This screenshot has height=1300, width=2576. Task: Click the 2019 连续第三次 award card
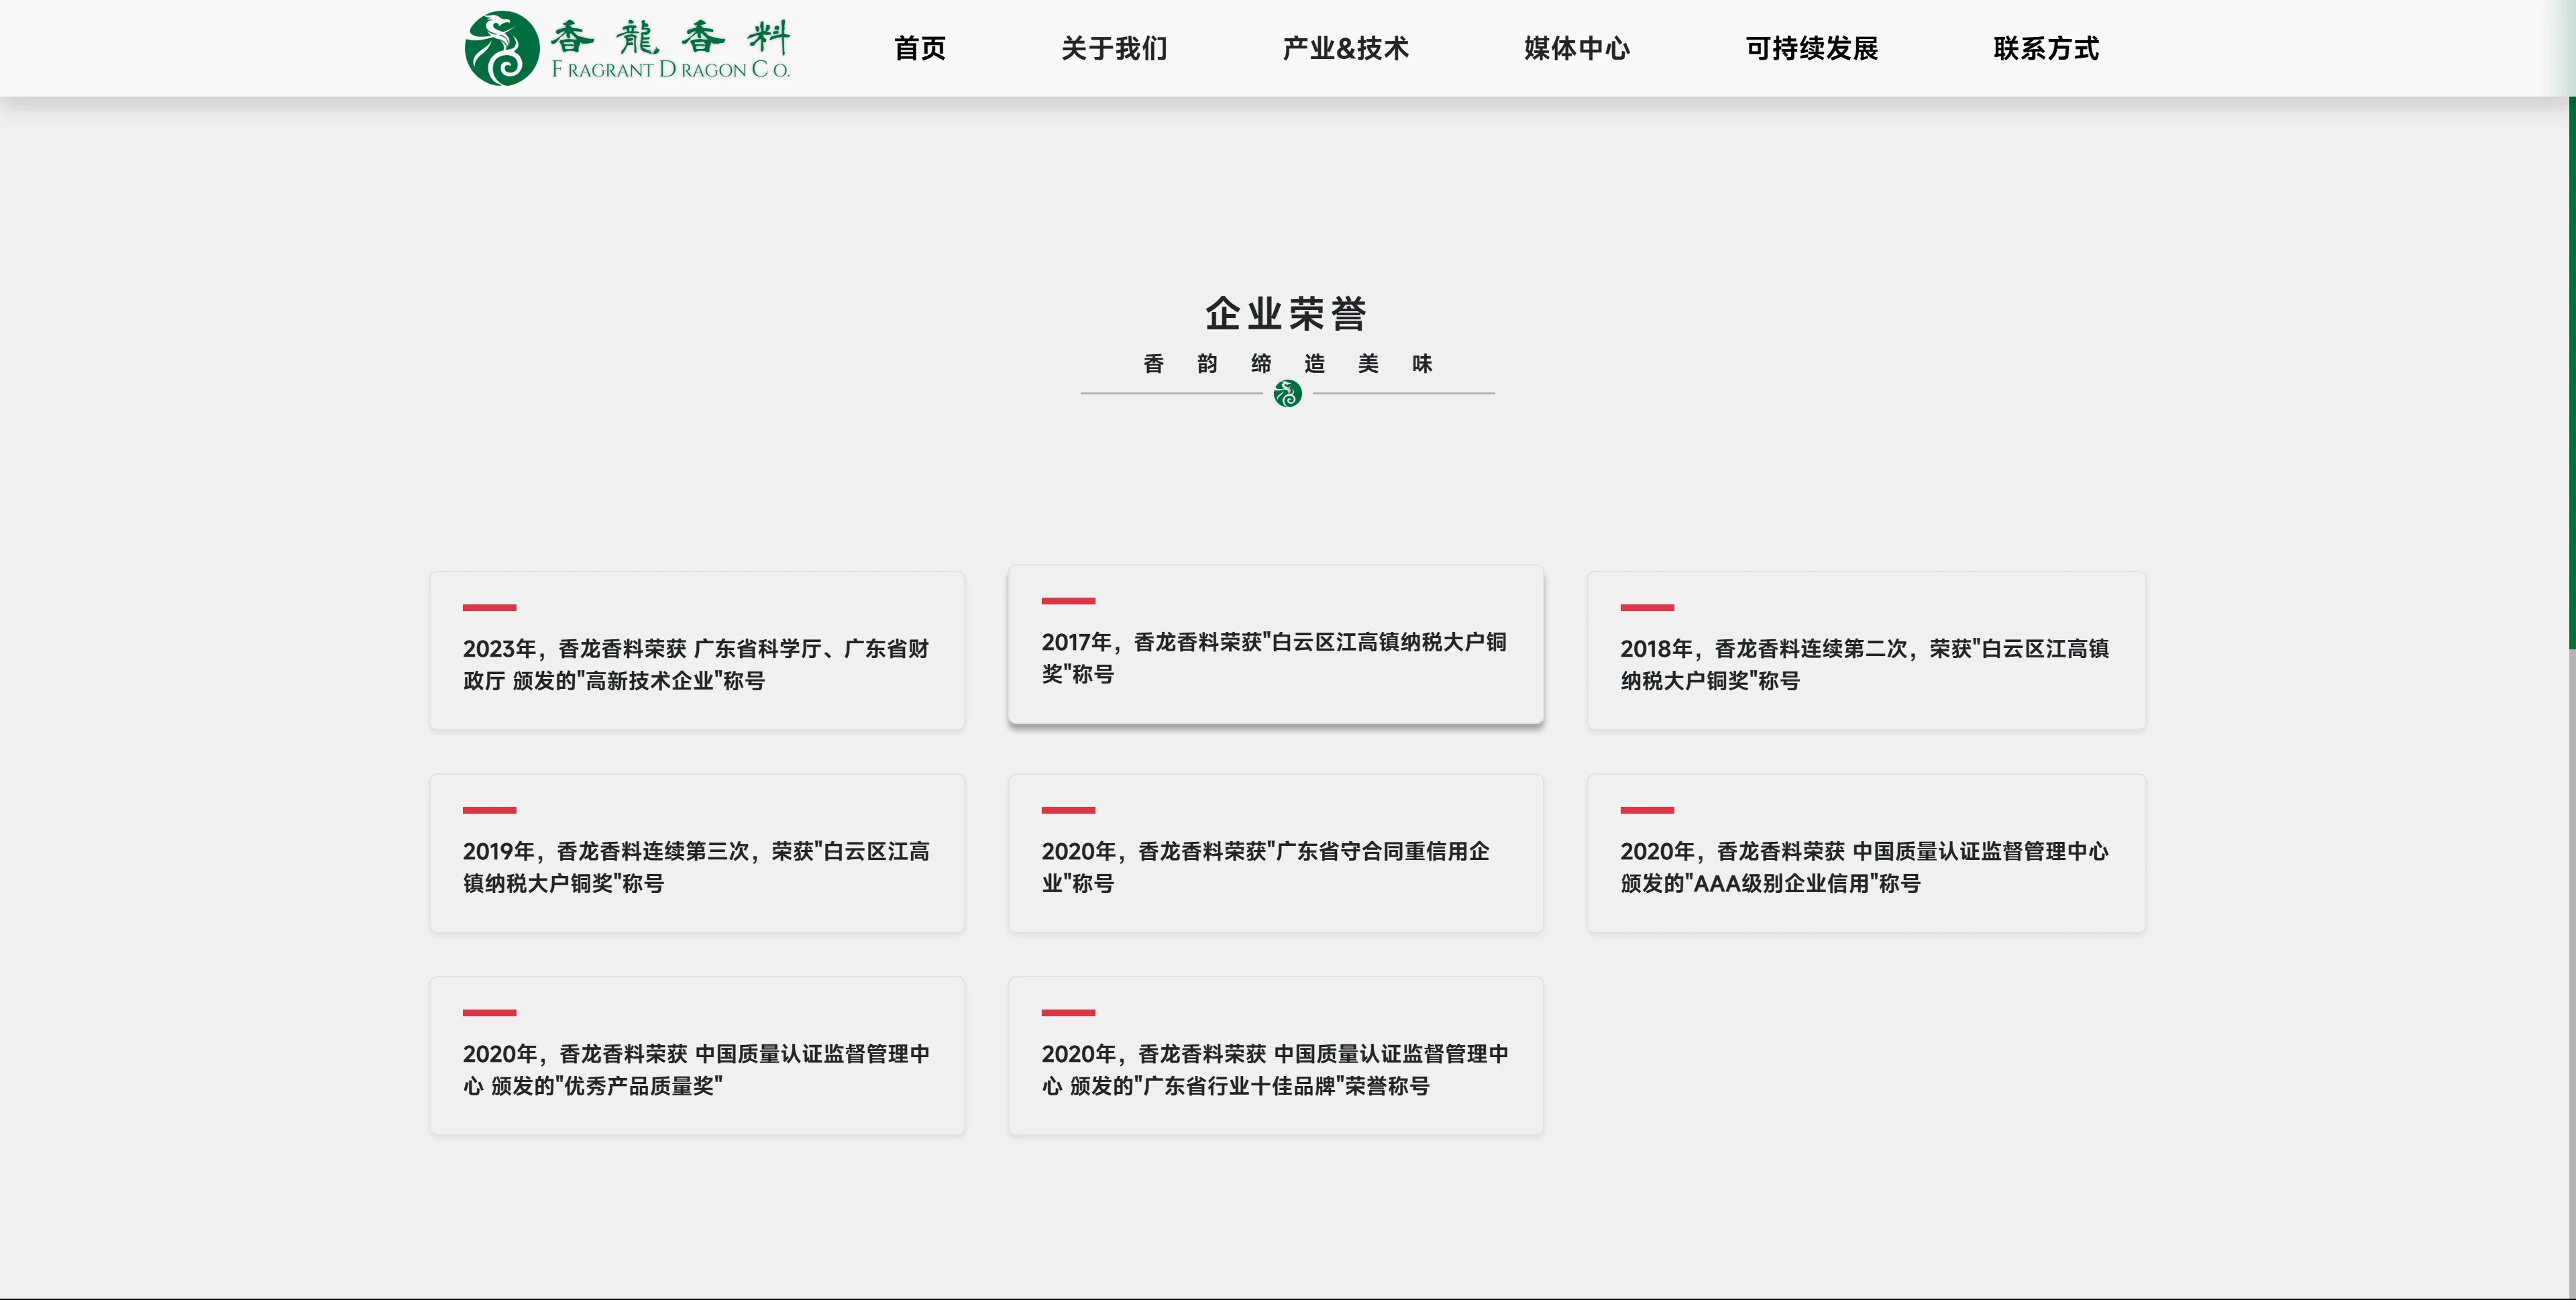pyautogui.click(x=697, y=854)
